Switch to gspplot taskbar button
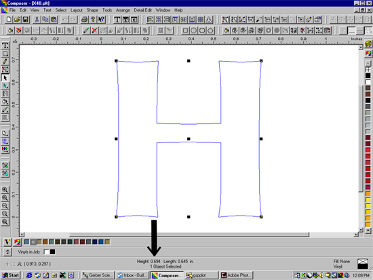The width and height of the screenshot is (373, 280). pos(201,275)
